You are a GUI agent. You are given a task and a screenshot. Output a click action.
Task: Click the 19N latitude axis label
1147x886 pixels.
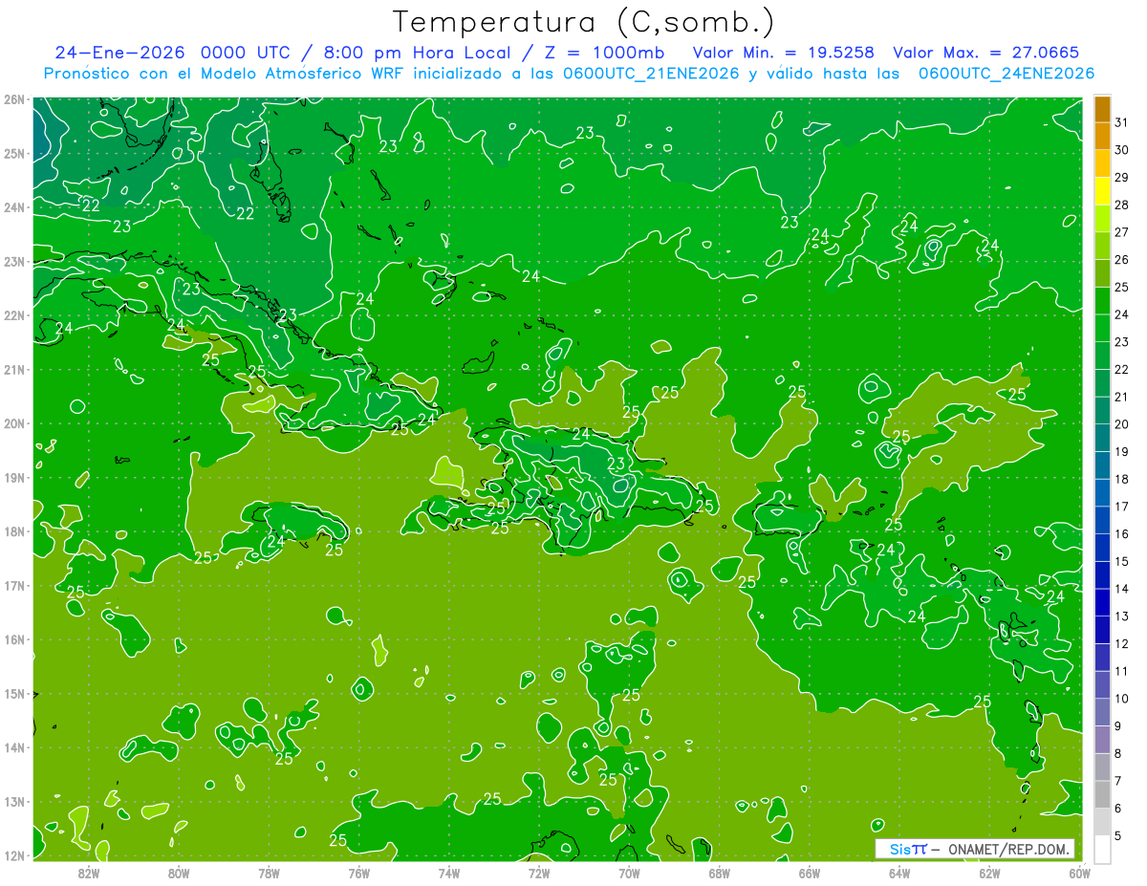[13, 478]
